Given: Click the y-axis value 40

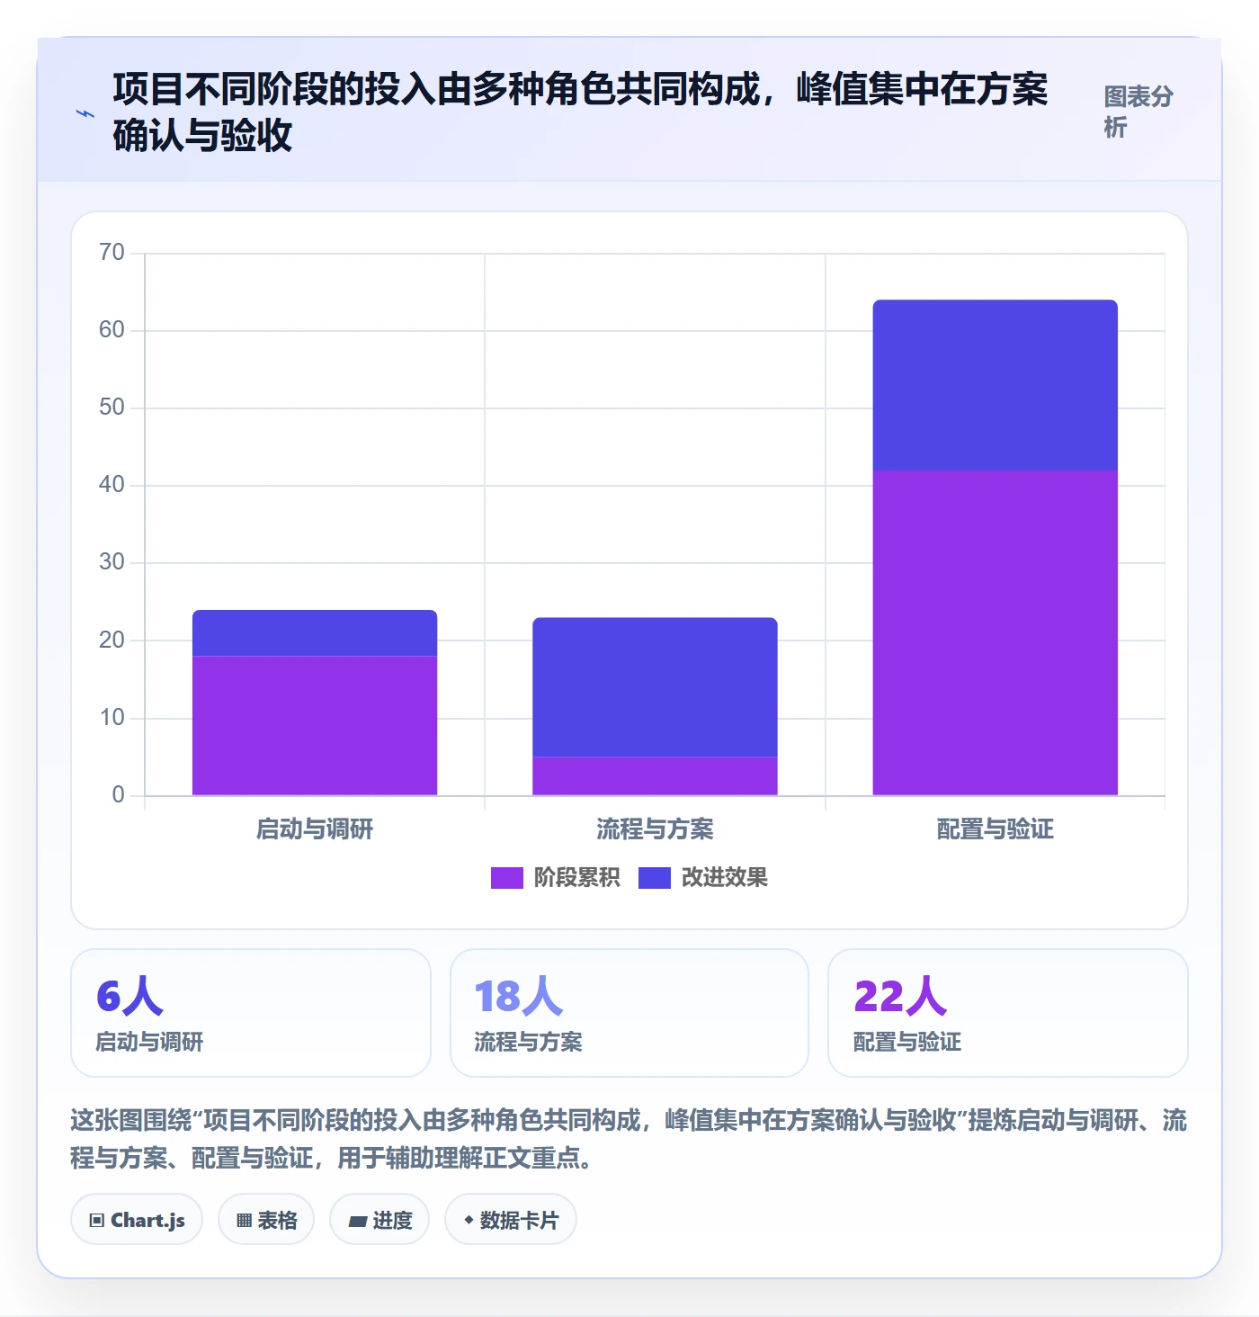Looking at the screenshot, I should [x=112, y=485].
